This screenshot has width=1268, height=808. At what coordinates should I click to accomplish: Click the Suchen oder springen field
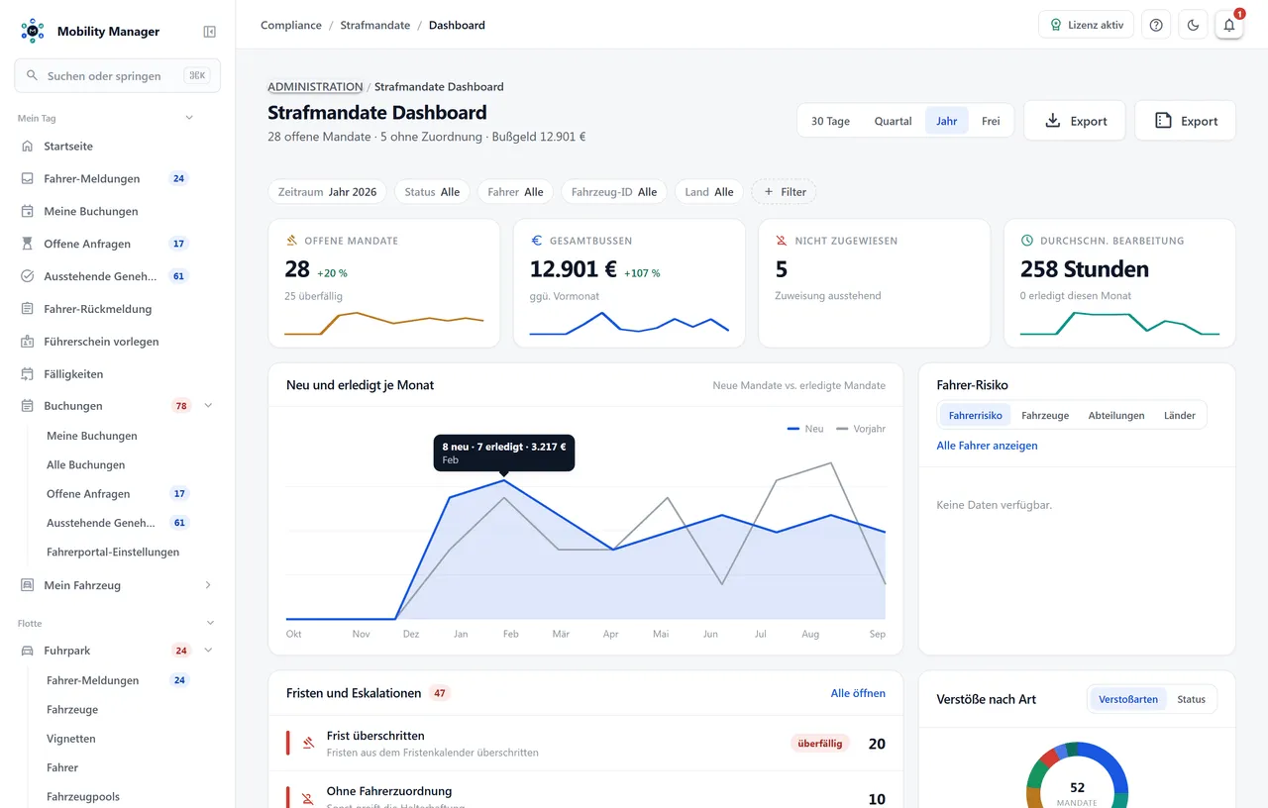click(x=117, y=75)
